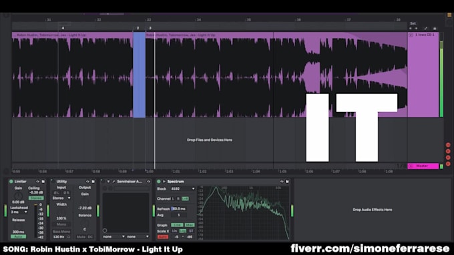Click the Limiter Ceiling value field

(36, 192)
